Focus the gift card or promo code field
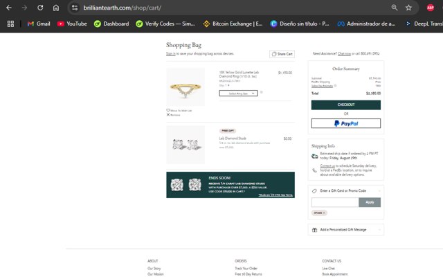 tap(335, 202)
